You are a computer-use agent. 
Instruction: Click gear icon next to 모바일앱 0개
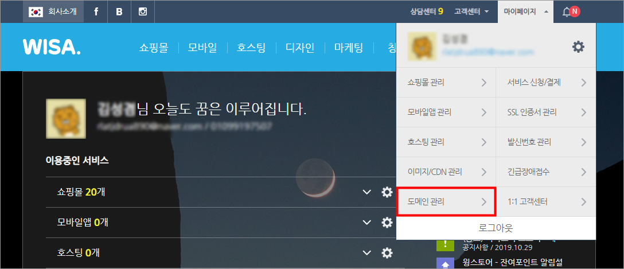[x=387, y=222]
